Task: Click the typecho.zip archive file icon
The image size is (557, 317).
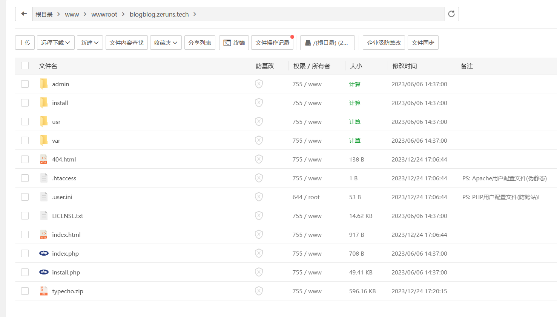Action: tap(44, 291)
